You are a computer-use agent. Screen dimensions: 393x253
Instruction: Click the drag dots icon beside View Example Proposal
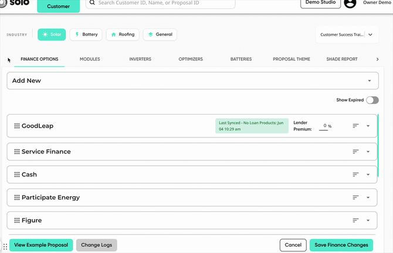pos(5,247)
